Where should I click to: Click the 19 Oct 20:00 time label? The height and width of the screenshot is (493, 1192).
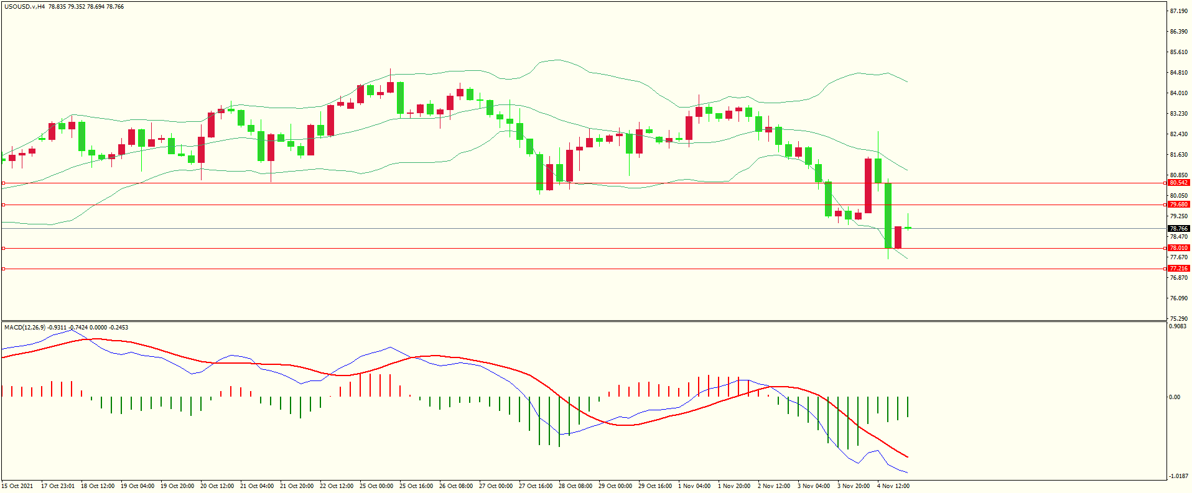coord(177,486)
